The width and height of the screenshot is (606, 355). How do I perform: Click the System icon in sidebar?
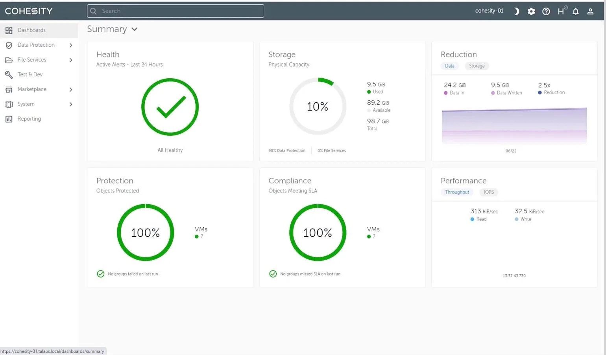[9, 104]
